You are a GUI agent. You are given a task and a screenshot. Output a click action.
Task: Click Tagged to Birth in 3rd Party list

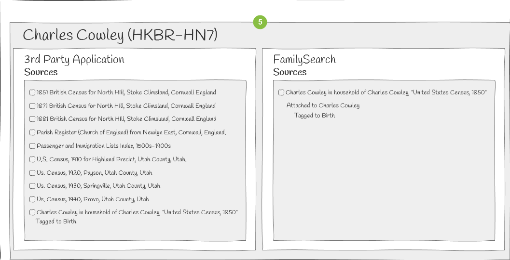coord(56,221)
